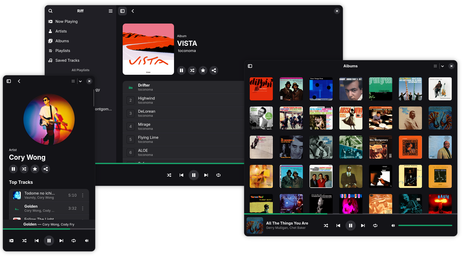Play track 5 Flying Lime
The height and width of the screenshot is (256, 462).
(183, 140)
